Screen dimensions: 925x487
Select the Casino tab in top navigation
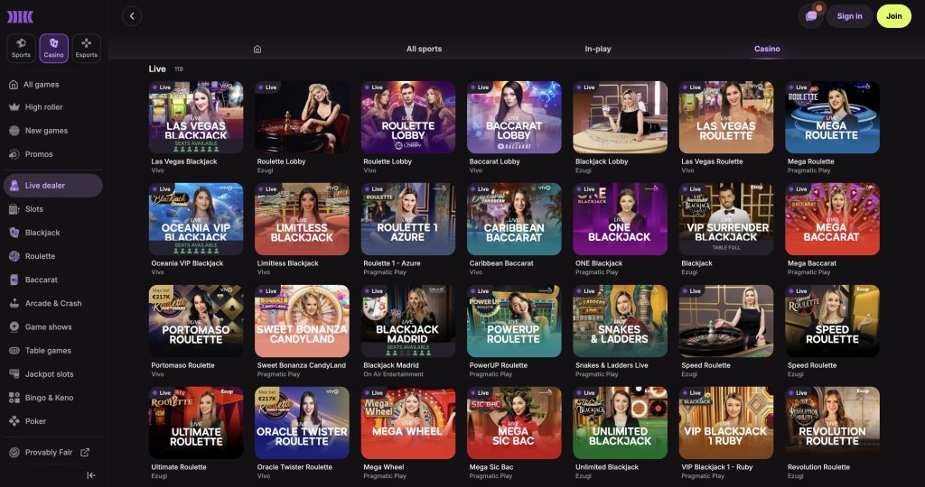(x=767, y=49)
